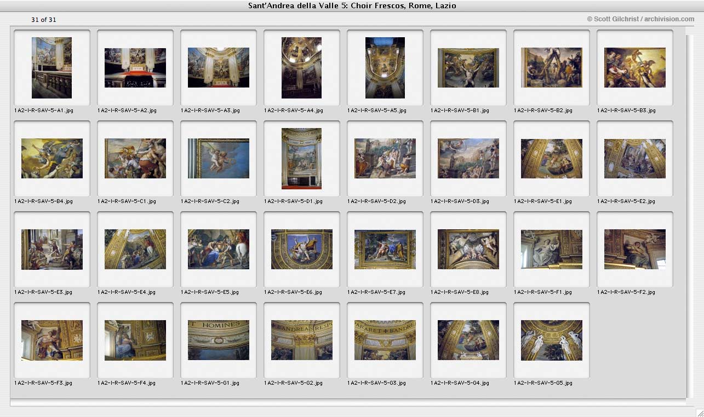
Task: View thumbnail 1A2-I-R-SAV-5-E6.jpg
Action: click(302, 250)
